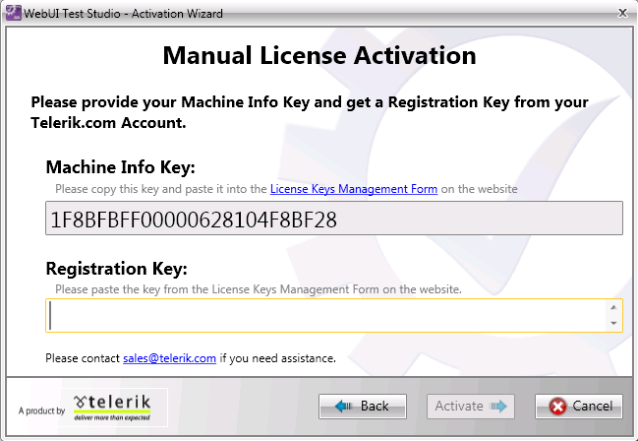Click the Registration Key scroll up arrow
Screen dimensions: 638x441
pyautogui.click(x=614, y=306)
